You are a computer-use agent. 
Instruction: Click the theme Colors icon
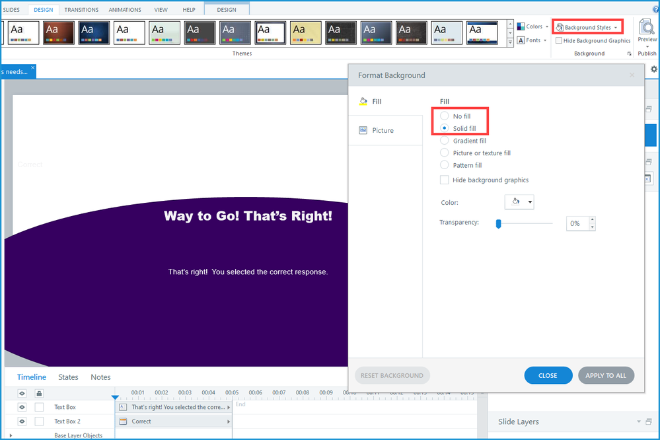[521, 26]
